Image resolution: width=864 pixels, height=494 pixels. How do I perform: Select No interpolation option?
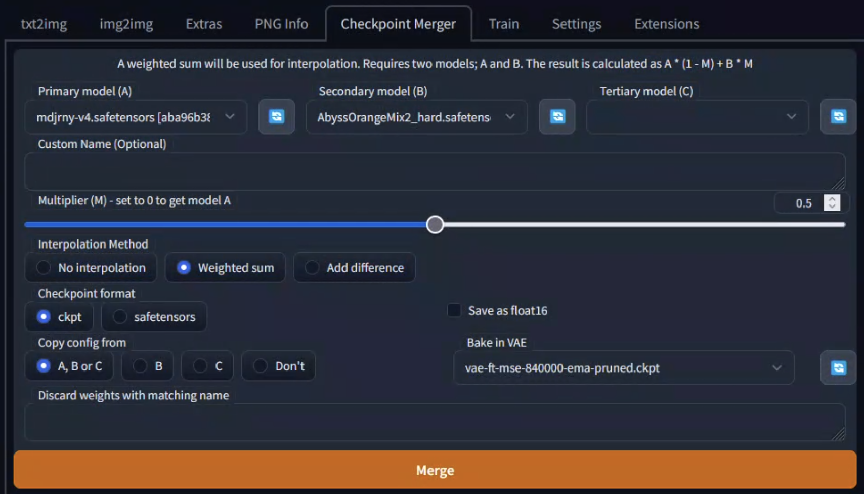[x=44, y=268]
